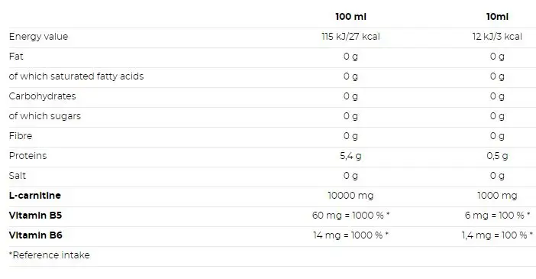Screen dimensions: 536x279
Task: Click the 10ml column header
Action: (497, 17)
